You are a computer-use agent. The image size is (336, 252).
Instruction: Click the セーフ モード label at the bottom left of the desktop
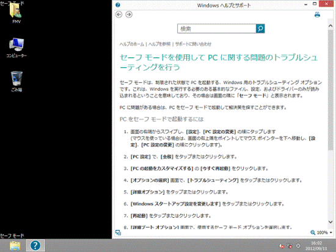tap(12, 236)
